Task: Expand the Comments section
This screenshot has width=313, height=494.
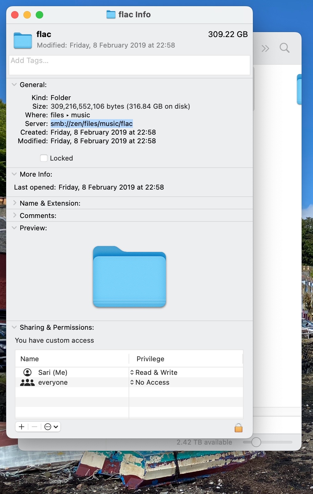Action: tap(14, 216)
